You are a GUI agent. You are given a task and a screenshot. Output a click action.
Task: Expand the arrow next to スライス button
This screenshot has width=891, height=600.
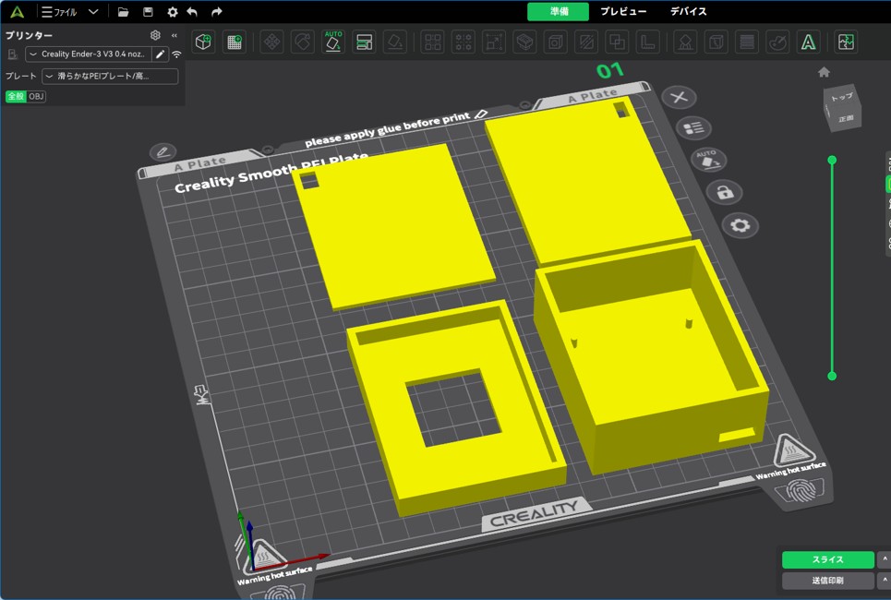(884, 559)
